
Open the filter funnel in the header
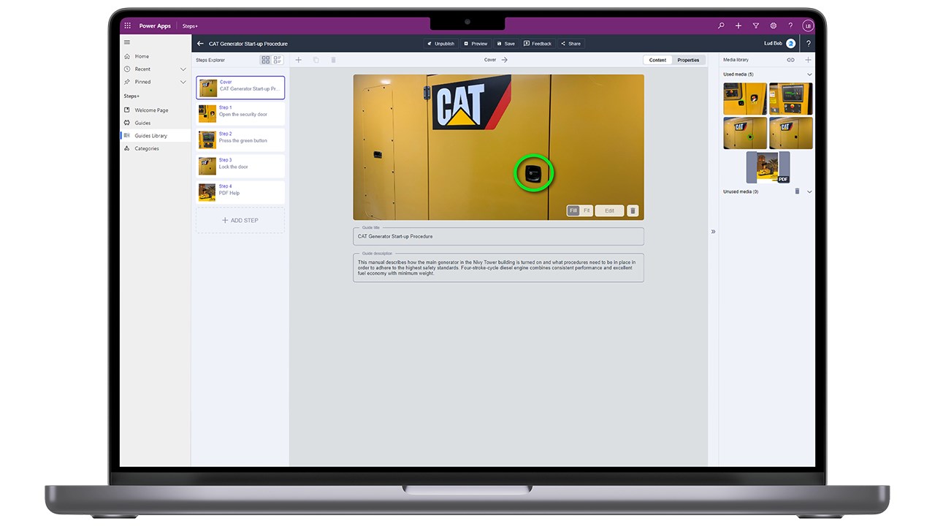tap(756, 26)
